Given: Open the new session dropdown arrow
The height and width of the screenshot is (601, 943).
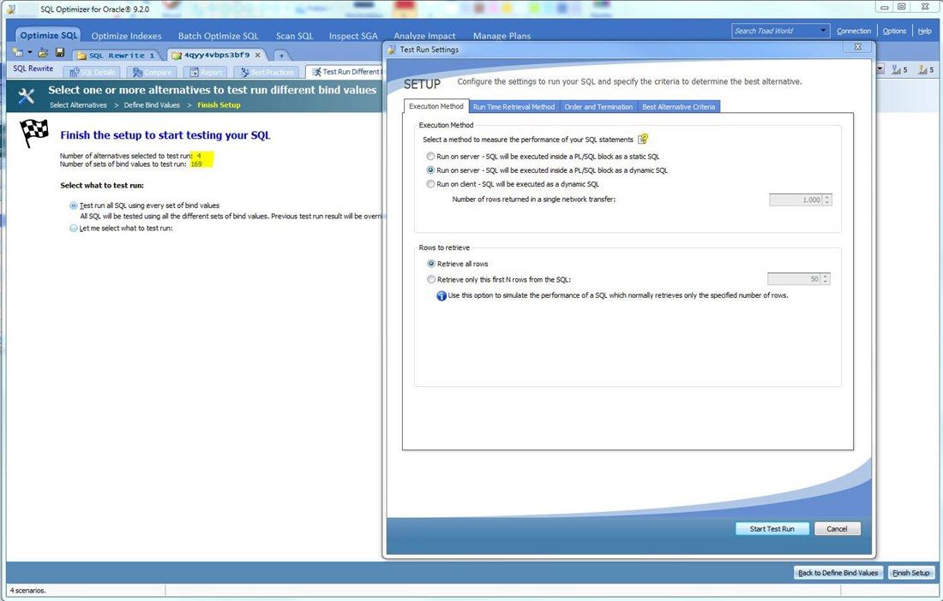Looking at the screenshot, I should [x=29, y=53].
